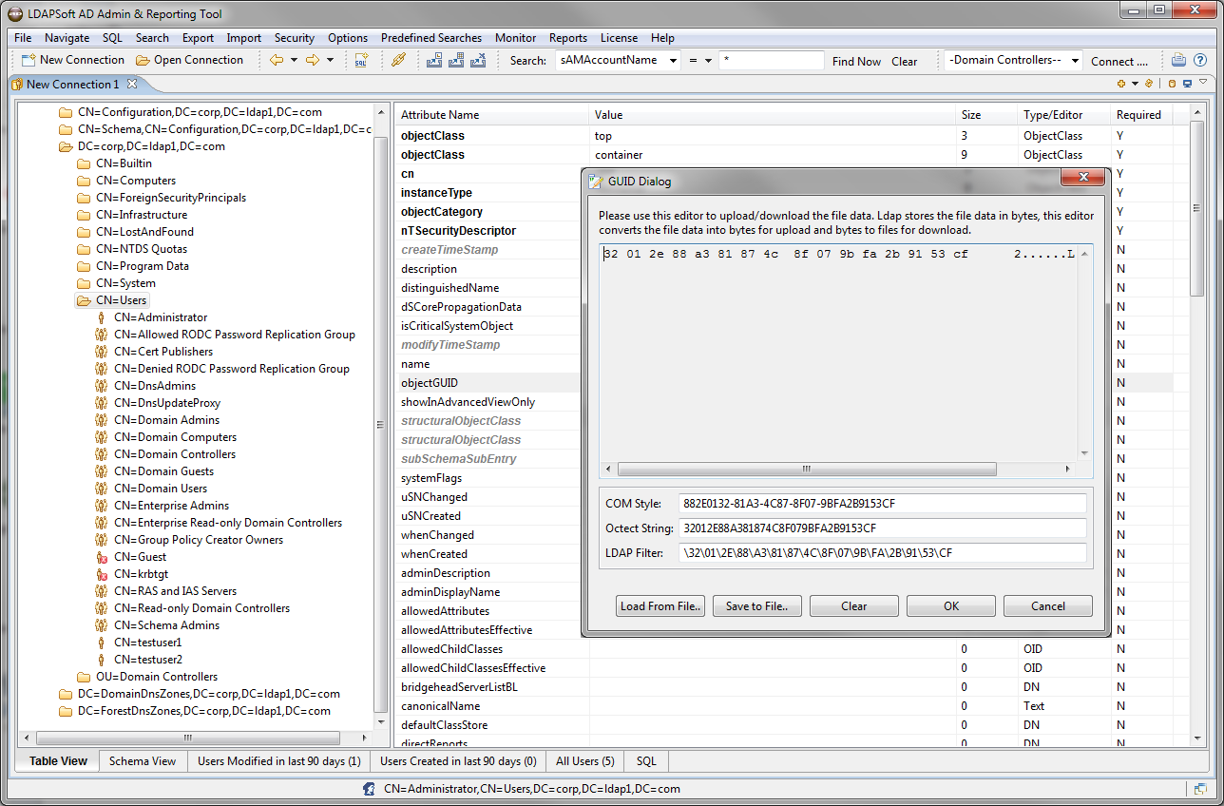Click the yellow cylinder database icon

tap(1172, 84)
